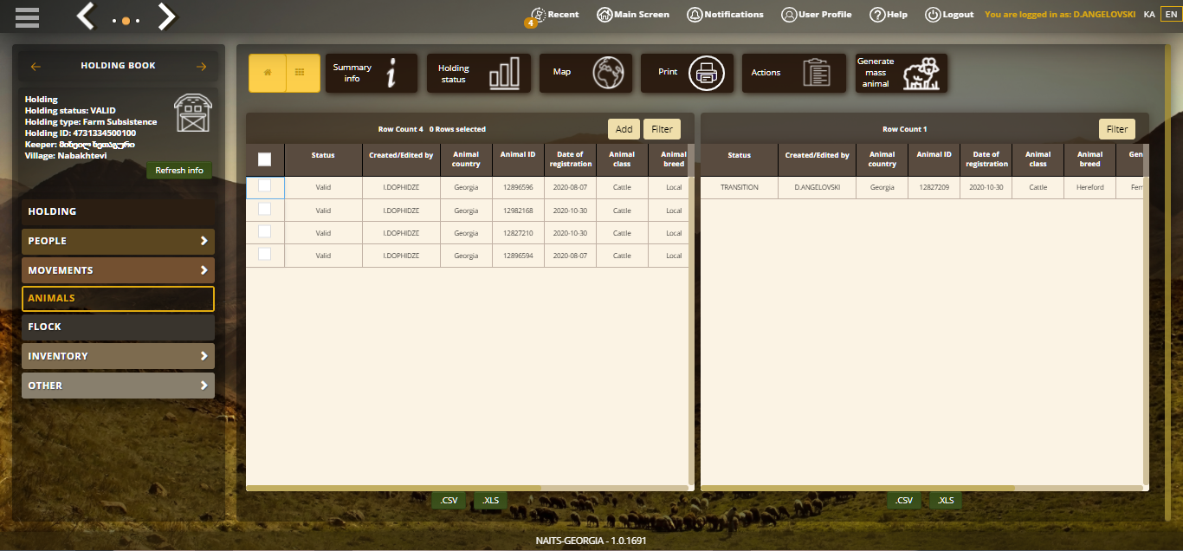The height and width of the screenshot is (551, 1183).
Task: Click D.ANGELOVSKI cell in right table
Action: pyautogui.click(x=817, y=187)
